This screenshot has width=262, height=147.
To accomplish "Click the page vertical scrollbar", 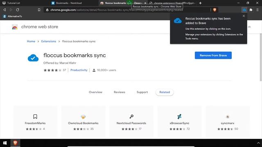I will [261, 57].
